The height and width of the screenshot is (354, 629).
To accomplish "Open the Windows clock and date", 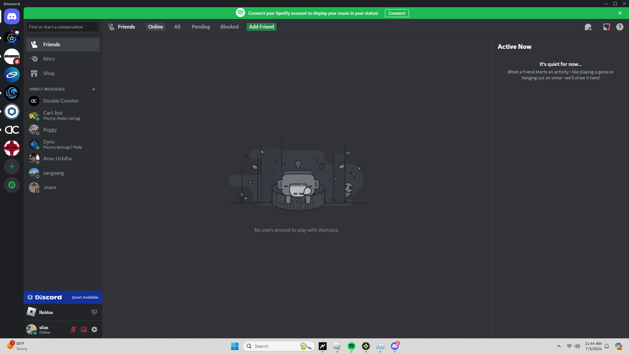I will tap(593, 346).
